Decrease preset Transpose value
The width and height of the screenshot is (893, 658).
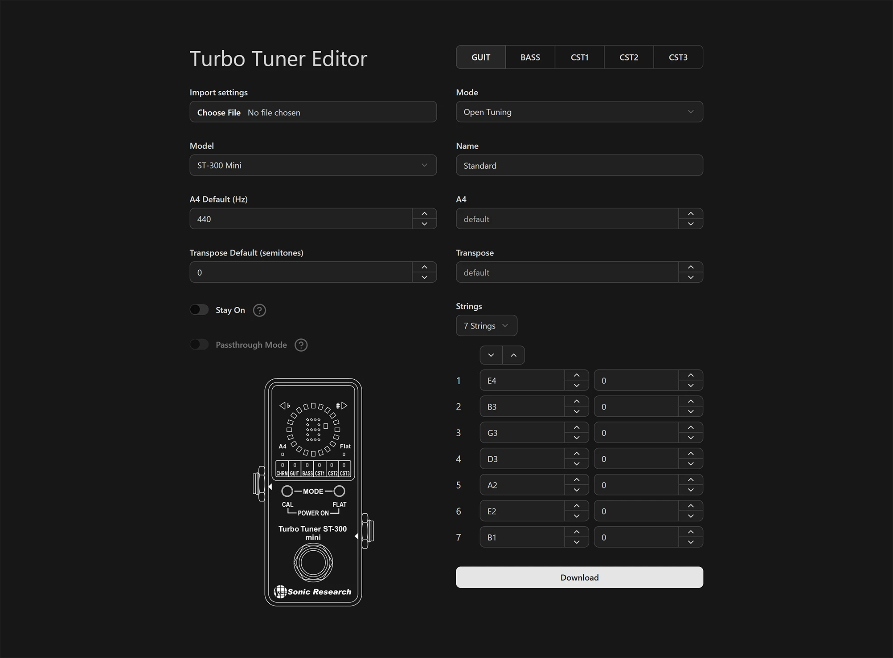point(691,277)
